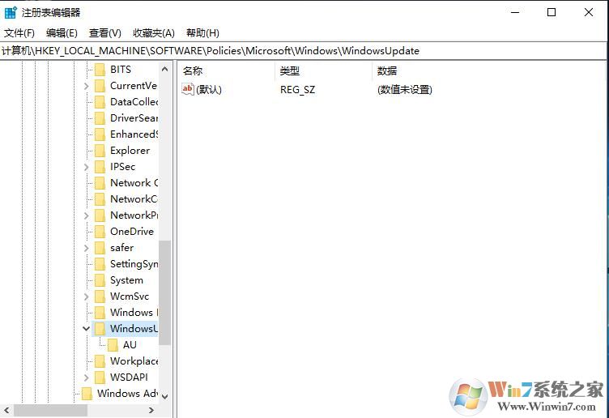Expand the WSDAPI key
The image size is (609, 418).
tap(86, 377)
